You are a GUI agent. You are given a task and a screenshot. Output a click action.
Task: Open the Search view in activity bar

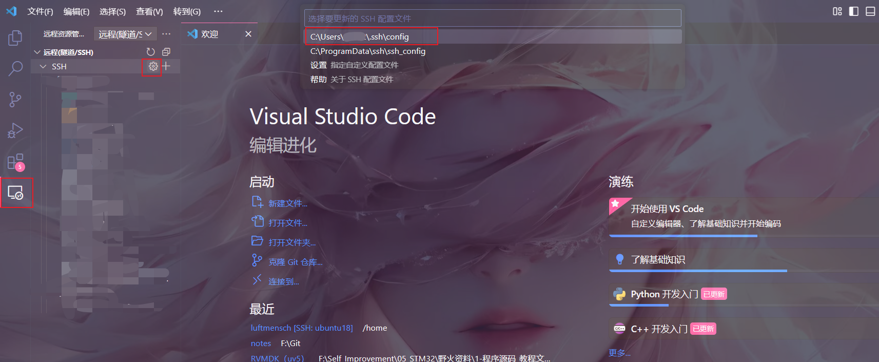pos(15,68)
